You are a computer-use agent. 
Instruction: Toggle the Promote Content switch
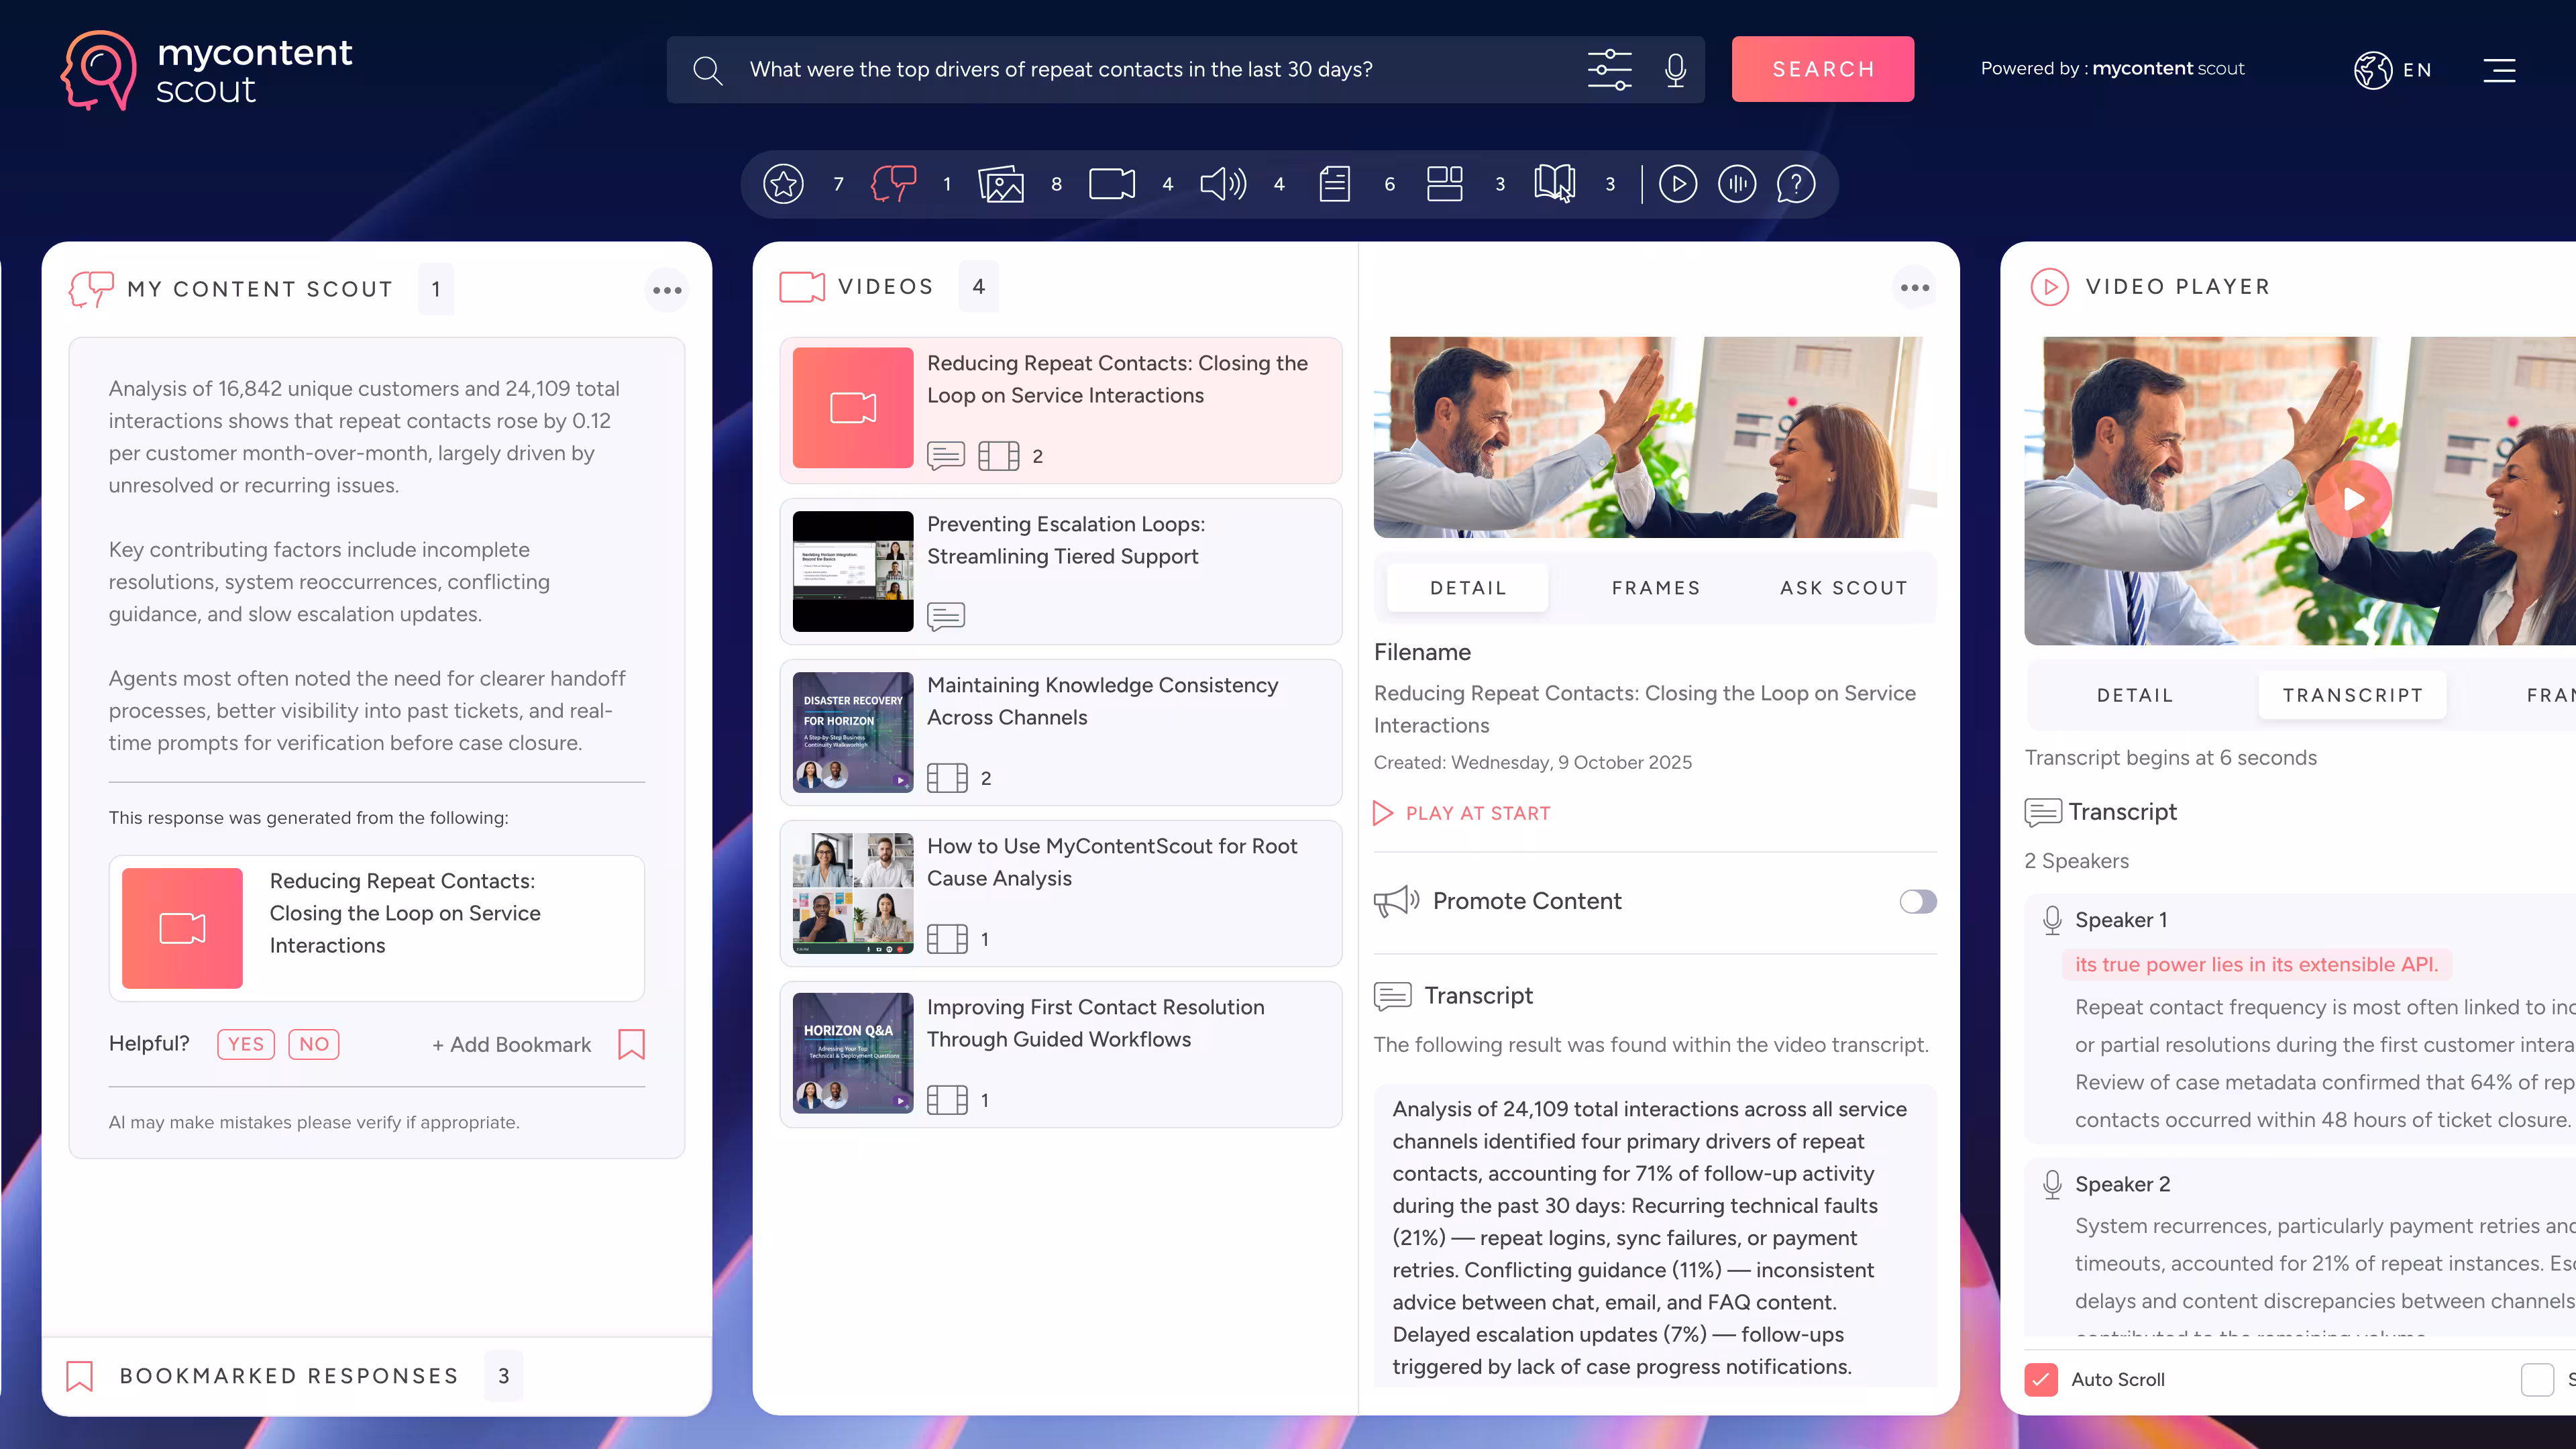1917,901
